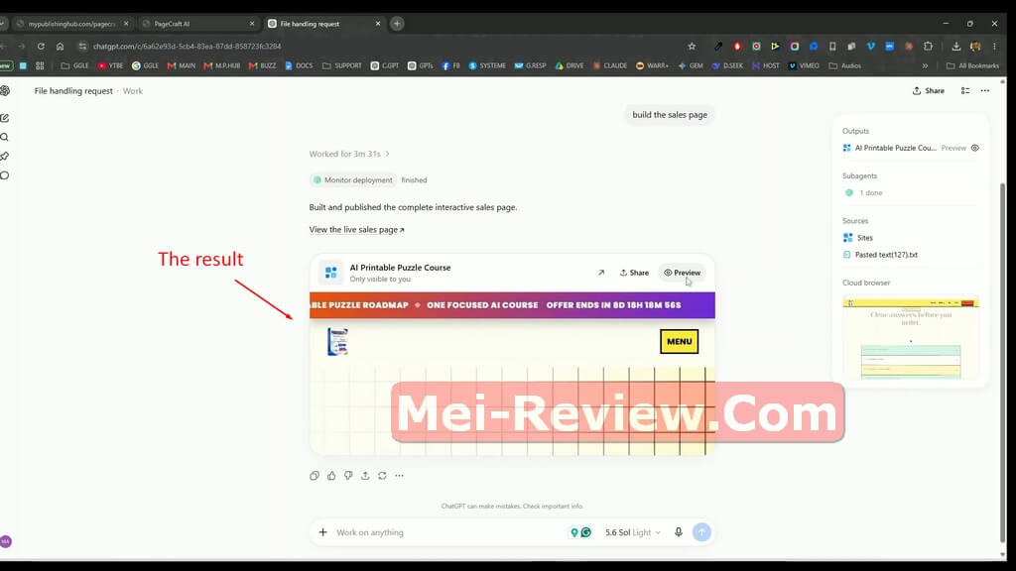Open the DOCS bookmark

[x=299, y=65]
